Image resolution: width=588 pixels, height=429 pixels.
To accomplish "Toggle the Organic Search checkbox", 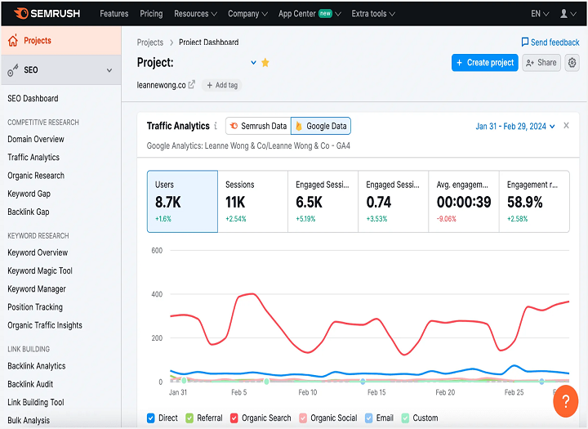I will [x=234, y=418].
